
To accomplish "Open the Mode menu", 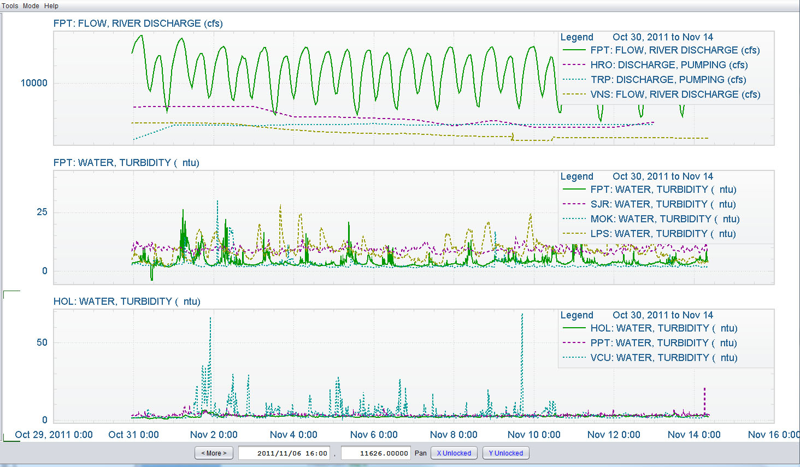I will click(31, 6).
